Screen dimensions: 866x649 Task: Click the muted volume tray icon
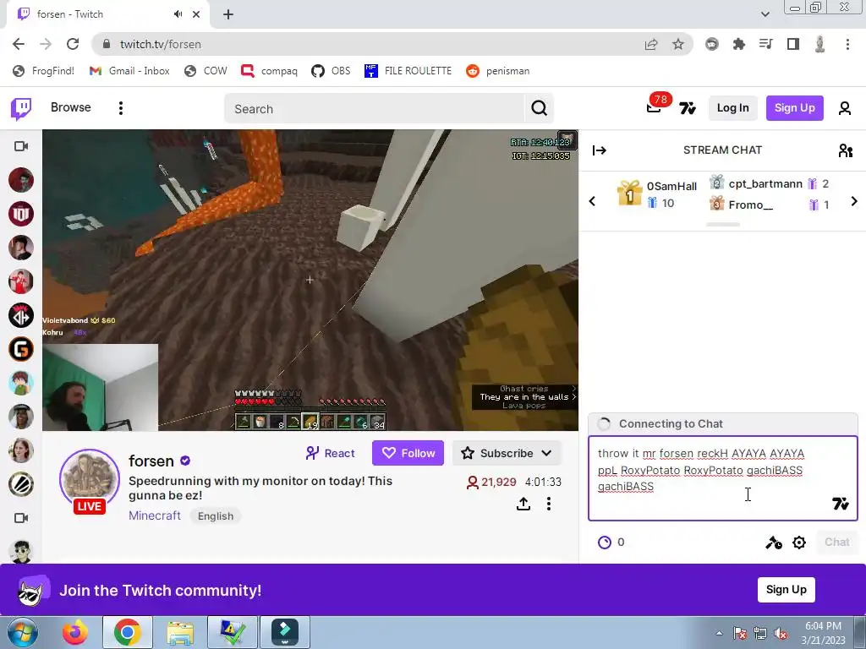781,633
